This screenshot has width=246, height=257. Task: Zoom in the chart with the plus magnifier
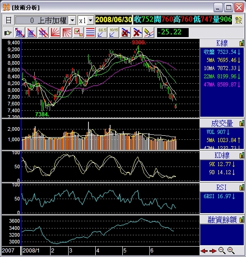(231, 251)
